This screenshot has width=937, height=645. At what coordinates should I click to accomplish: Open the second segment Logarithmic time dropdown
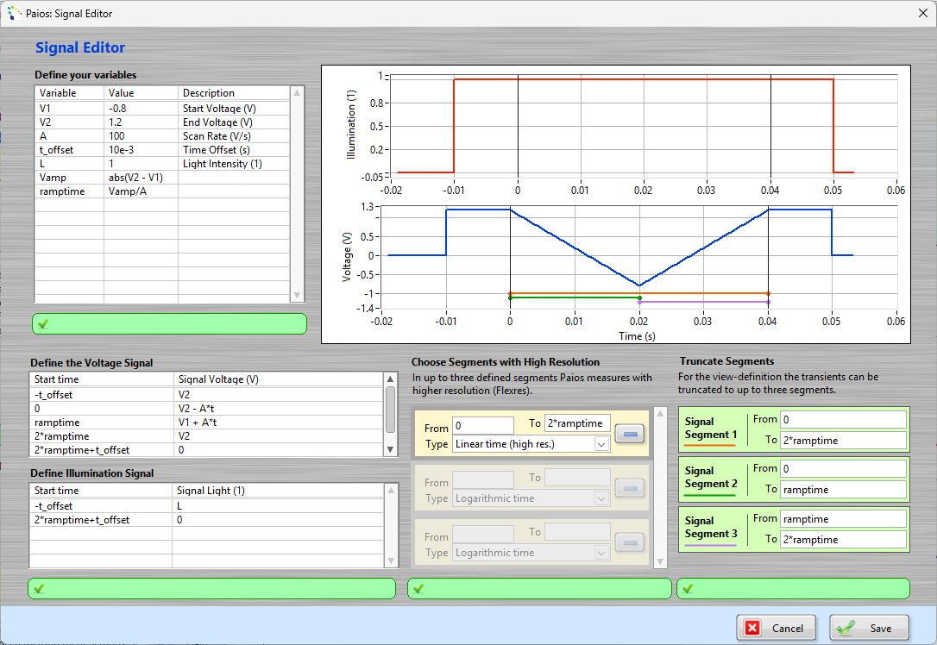click(531, 498)
